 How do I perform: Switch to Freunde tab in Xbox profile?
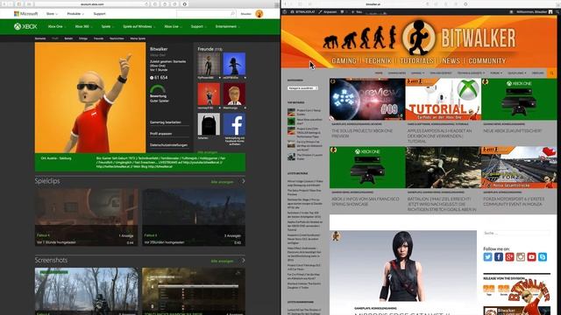click(x=98, y=38)
